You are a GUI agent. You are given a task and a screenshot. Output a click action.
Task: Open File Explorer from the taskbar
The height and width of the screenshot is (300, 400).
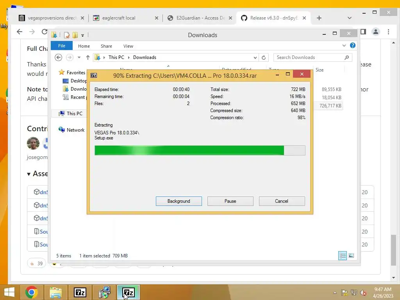tap(55, 292)
